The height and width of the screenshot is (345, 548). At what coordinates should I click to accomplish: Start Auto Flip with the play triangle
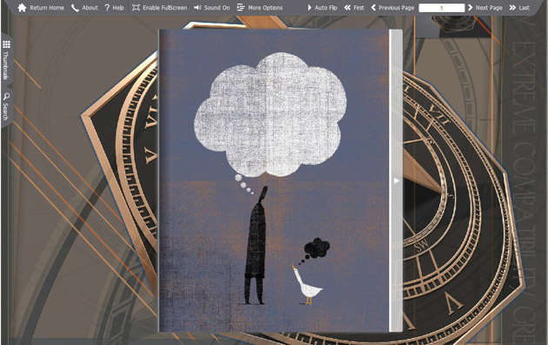(x=310, y=7)
